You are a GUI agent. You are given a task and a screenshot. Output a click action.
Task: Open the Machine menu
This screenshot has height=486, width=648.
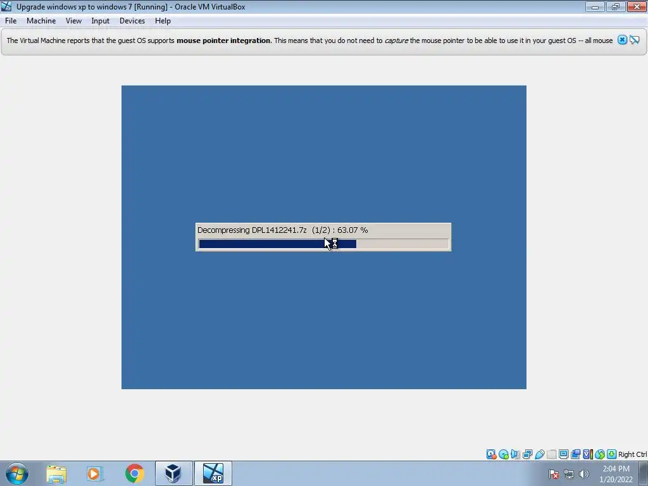point(41,21)
